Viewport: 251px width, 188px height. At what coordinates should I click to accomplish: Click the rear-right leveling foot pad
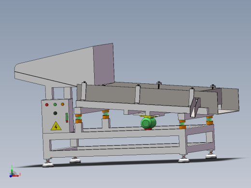tap(211, 156)
